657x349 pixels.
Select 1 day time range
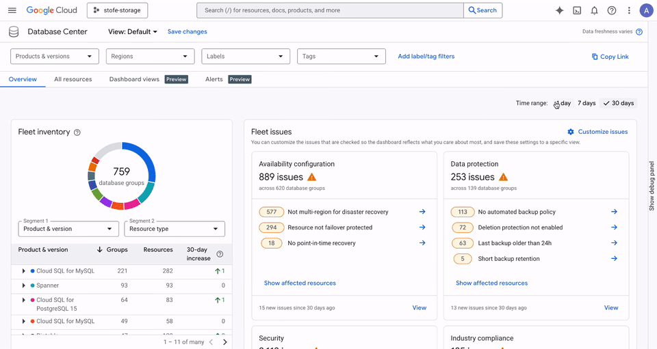click(563, 103)
